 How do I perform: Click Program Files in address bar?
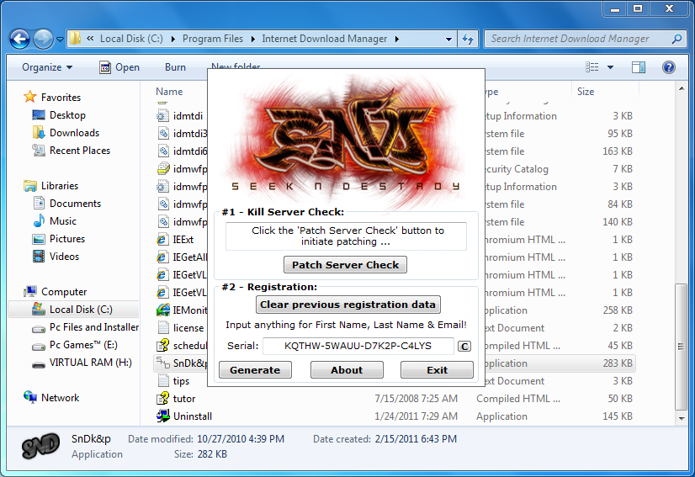point(212,39)
